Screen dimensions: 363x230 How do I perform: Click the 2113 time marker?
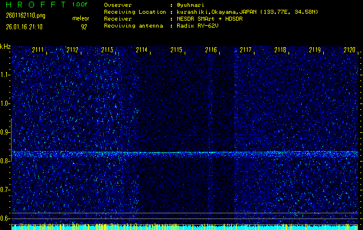[107, 50]
